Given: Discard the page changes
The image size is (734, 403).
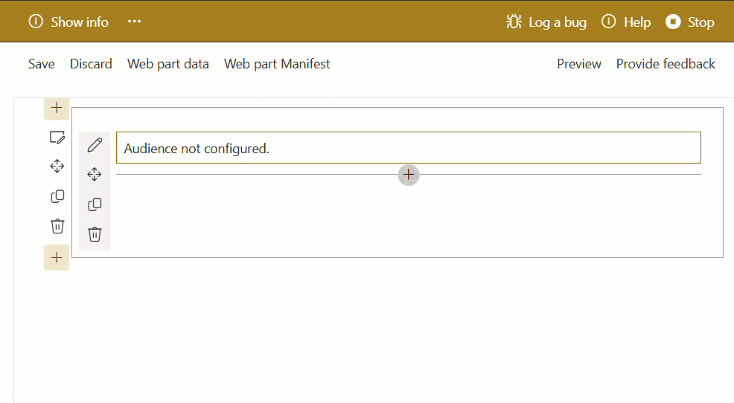Looking at the screenshot, I should click(91, 64).
